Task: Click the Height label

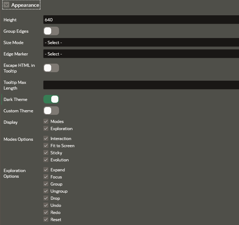Action: pos(10,20)
